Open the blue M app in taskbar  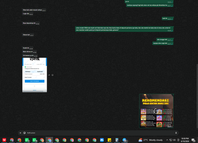(102, 140)
